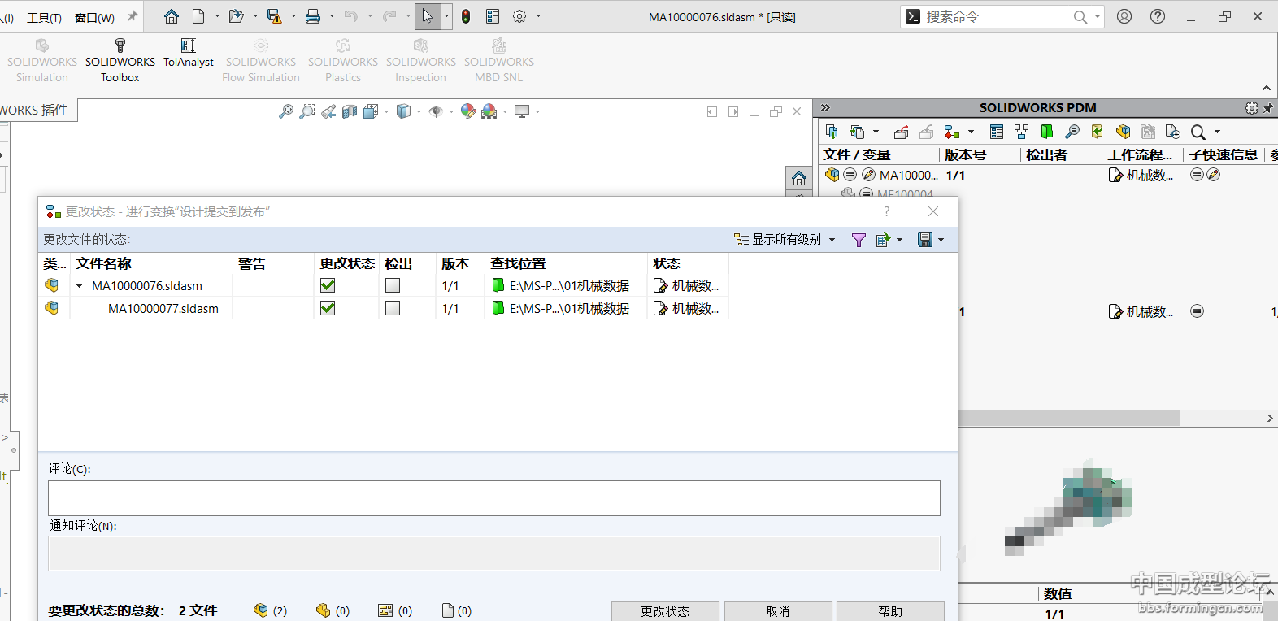Open the 窗口(W) menu

[94, 17]
